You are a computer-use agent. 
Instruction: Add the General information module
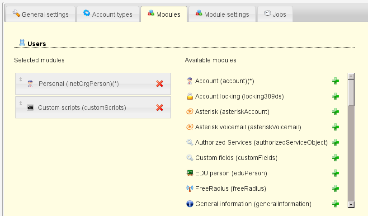[x=335, y=204]
